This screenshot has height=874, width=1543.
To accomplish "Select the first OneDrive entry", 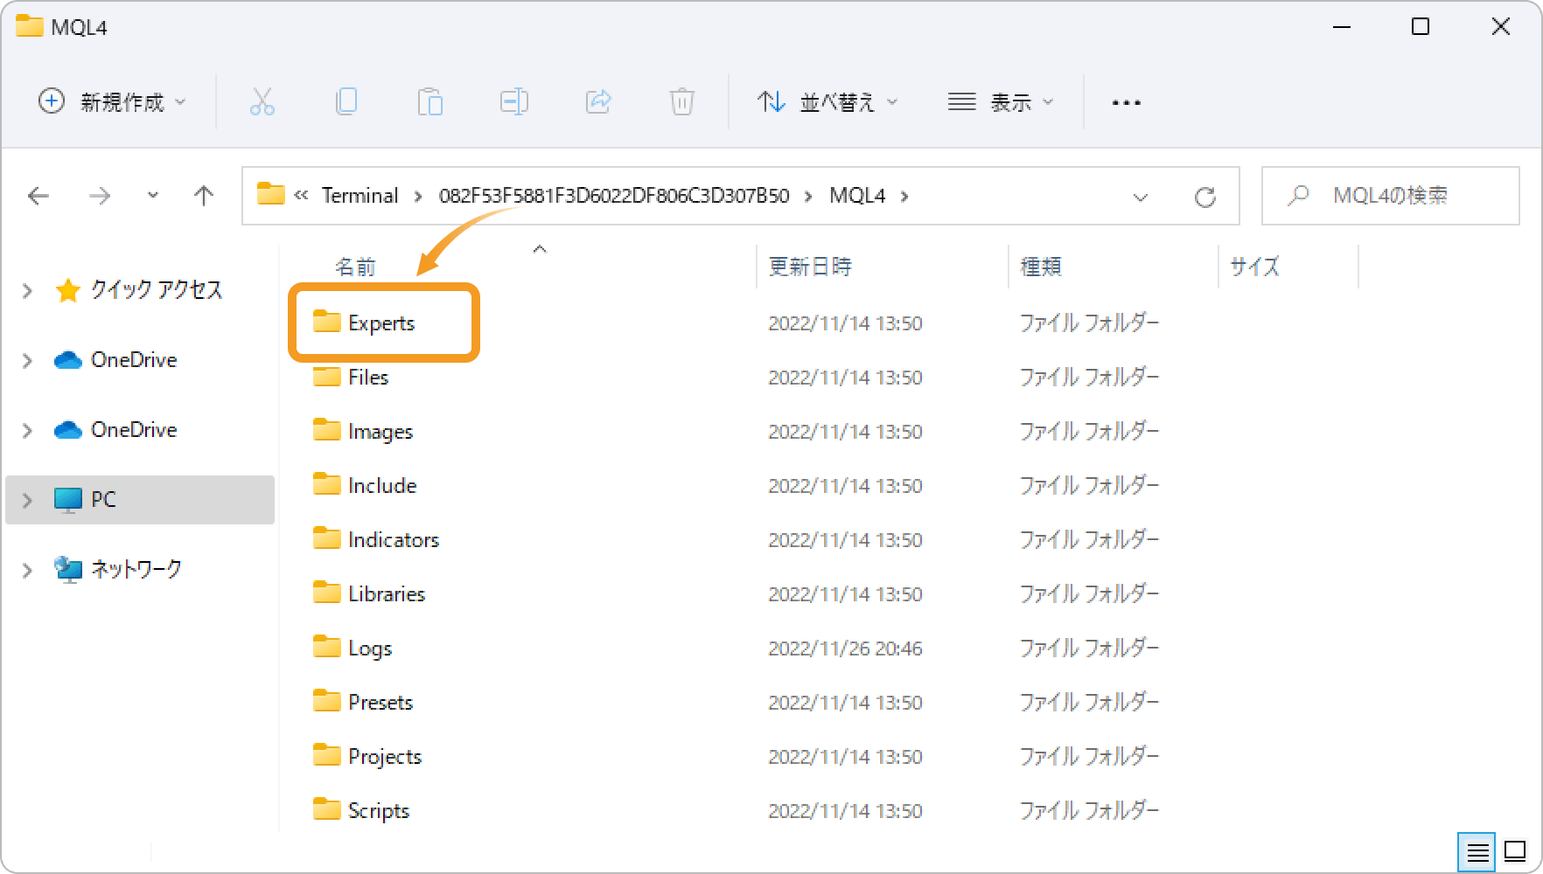I will [134, 360].
